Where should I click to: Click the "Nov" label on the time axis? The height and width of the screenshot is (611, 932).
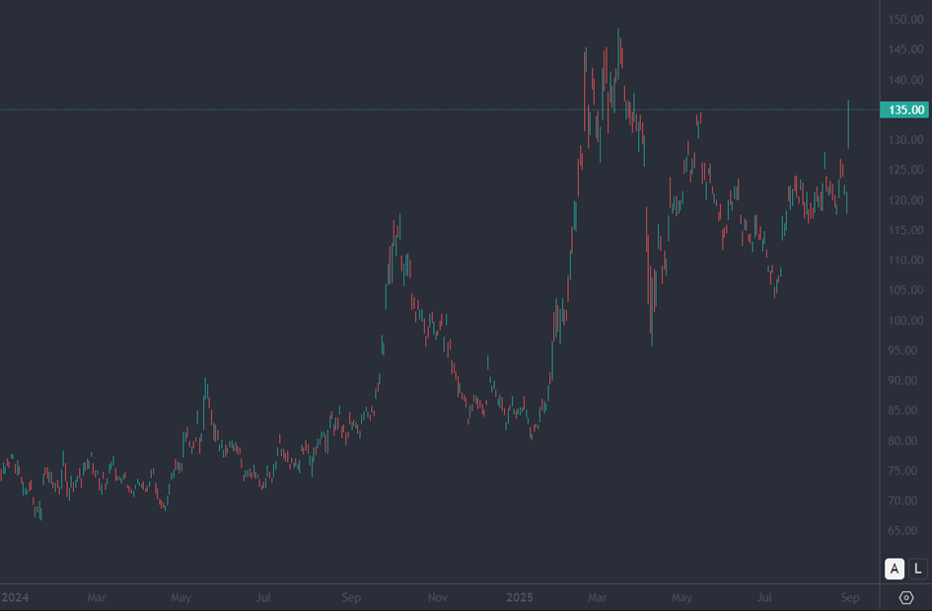[x=436, y=597]
